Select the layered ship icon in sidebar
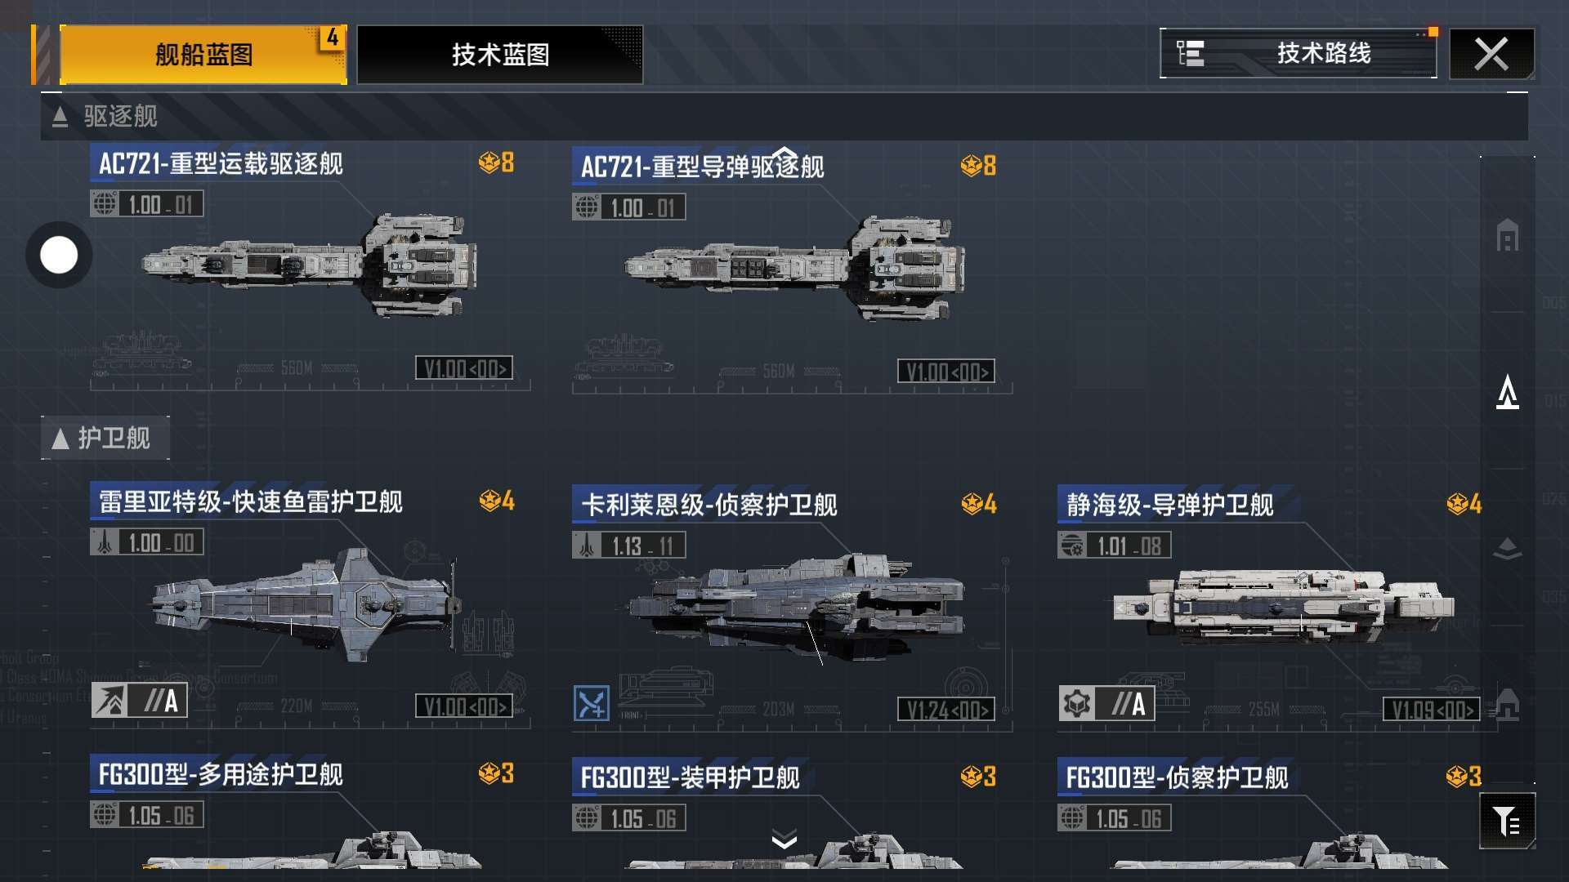This screenshot has height=882, width=1569. (x=1508, y=549)
